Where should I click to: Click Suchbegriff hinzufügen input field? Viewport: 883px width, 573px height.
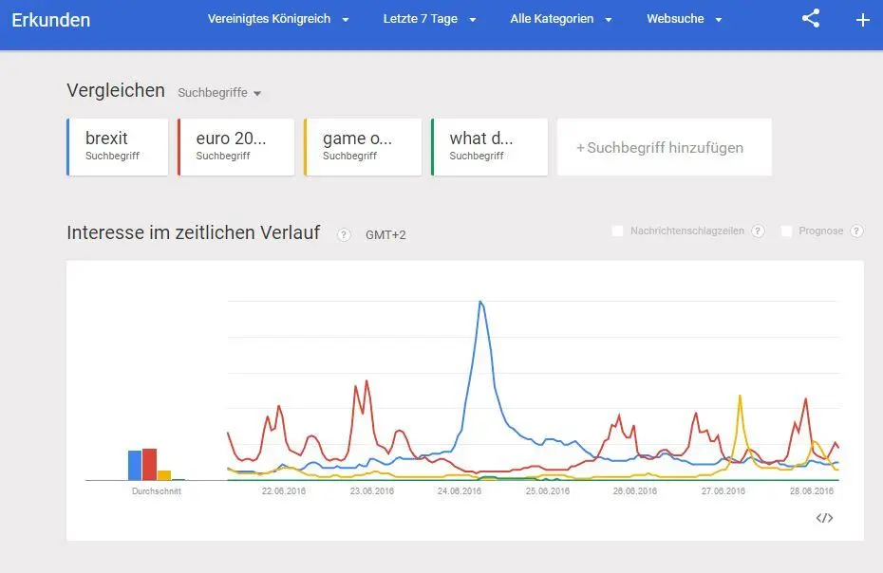click(x=665, y=147)
